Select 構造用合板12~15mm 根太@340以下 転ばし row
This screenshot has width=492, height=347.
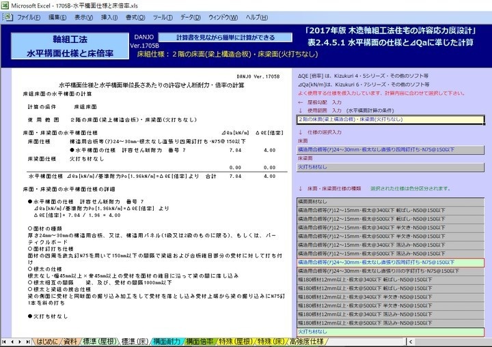(x=390, y=211)
